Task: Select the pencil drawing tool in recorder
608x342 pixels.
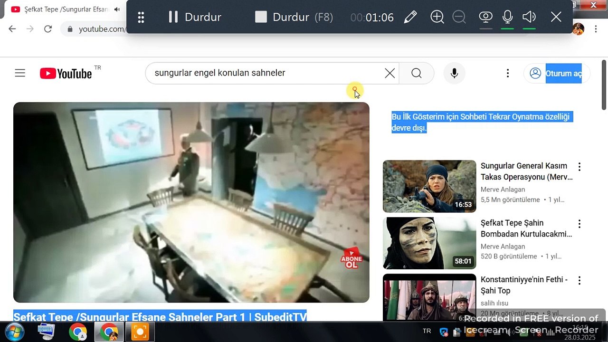Action: tap(410, 17)
